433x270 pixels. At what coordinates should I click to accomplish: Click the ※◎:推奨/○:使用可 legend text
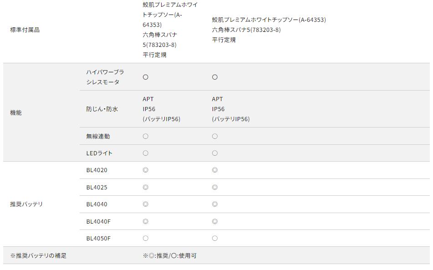[x=169, y=255]
